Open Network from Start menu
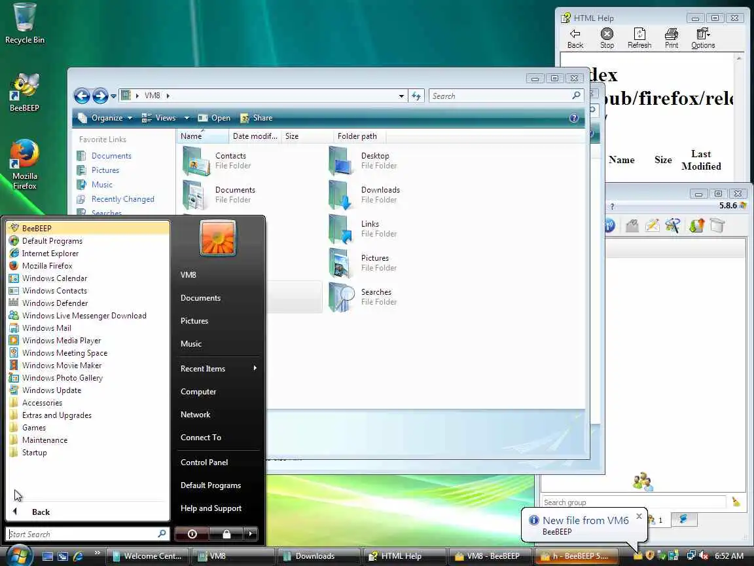This screenshot has height=566, width=754. coord(195,415)
